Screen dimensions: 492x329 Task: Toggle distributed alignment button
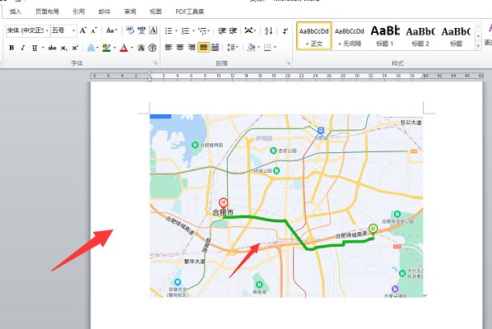[x=216, y=48]
